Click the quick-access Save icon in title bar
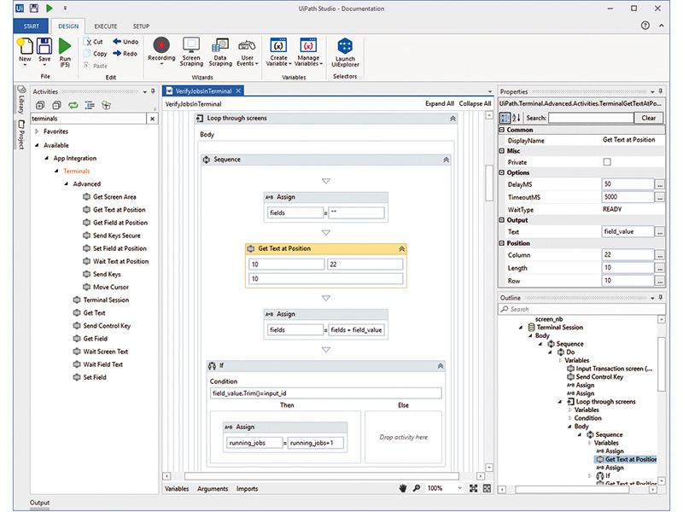The width and height of the screenshot is (683, 512). coord(34,8)
